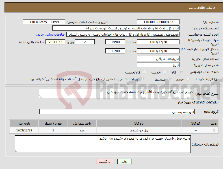Click the resize handle of شرح کلی نیاز box
Screen dimensions: 223x169
40,97
